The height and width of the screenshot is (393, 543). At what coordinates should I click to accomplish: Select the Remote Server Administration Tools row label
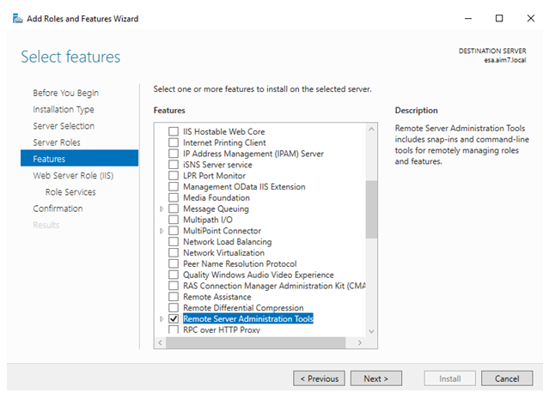point(248,318)
